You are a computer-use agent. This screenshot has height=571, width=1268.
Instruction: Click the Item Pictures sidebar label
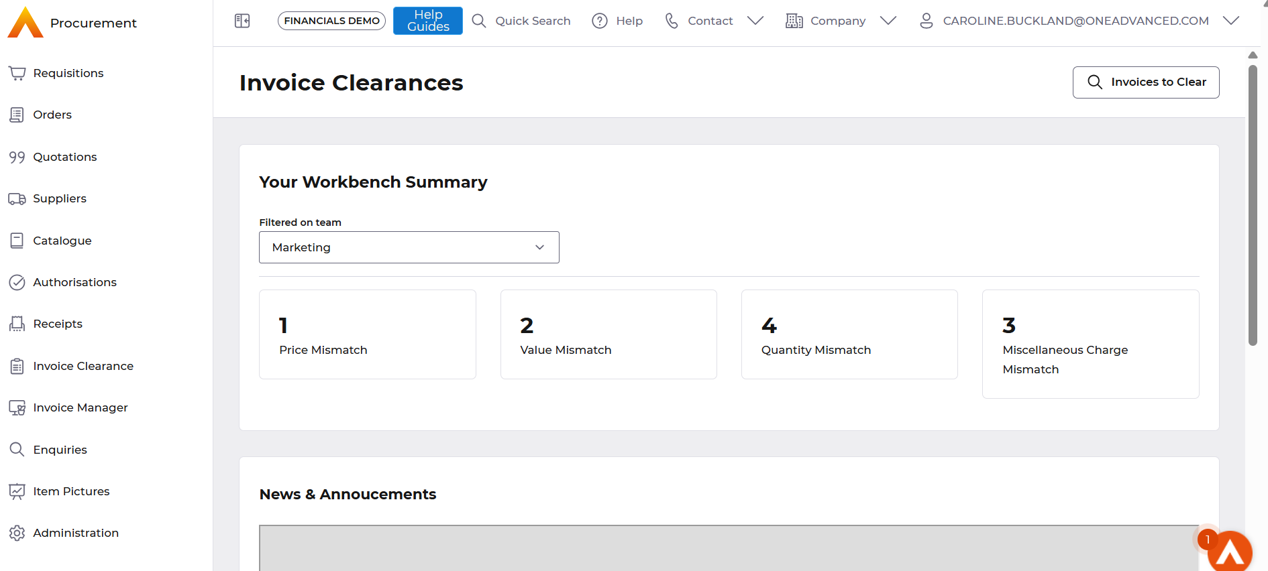71,491
